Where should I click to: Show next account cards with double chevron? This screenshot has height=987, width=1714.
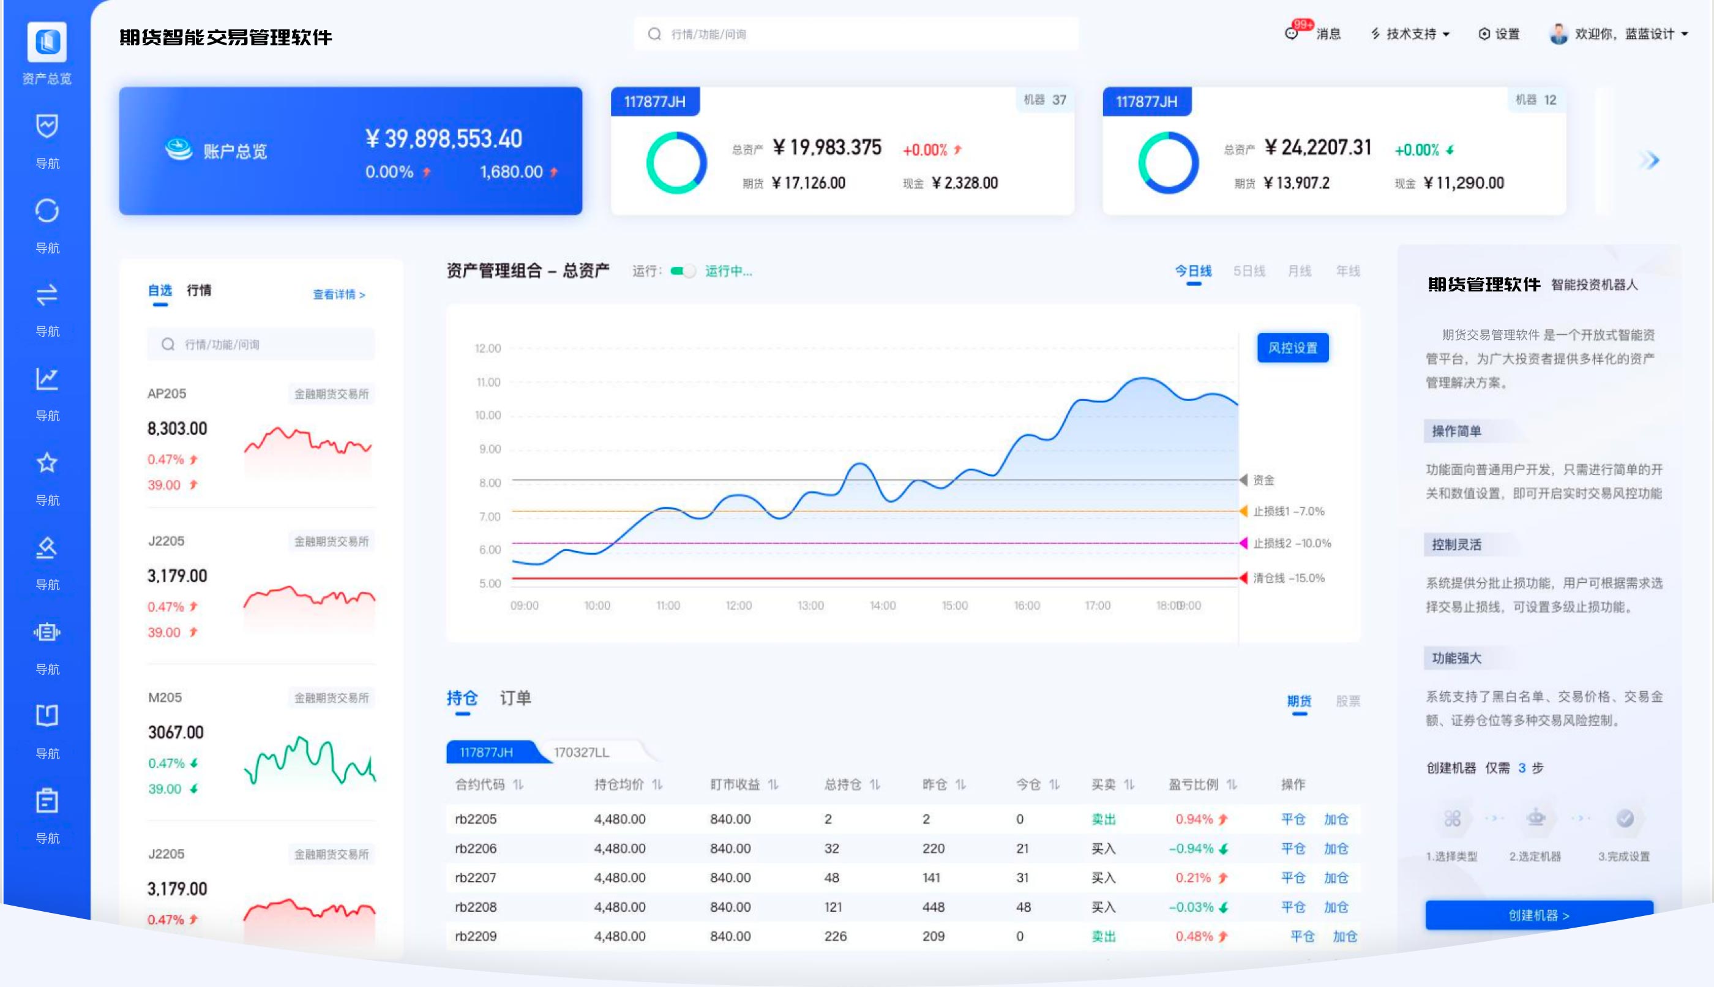(x=1649, y=160)
